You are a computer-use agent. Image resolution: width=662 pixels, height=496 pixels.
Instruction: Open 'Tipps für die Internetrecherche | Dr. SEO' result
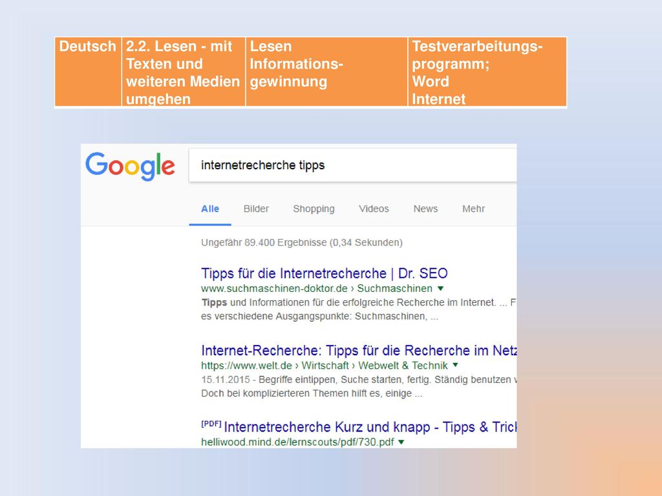325,273
